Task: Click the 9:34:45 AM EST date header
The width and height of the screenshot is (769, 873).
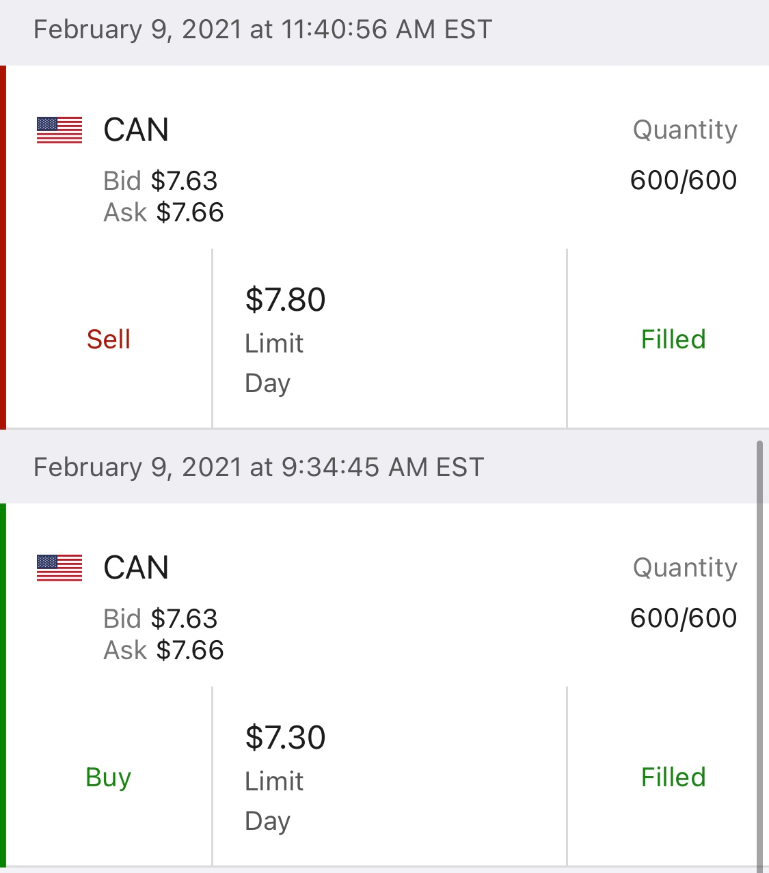Action: pos(259,468)
